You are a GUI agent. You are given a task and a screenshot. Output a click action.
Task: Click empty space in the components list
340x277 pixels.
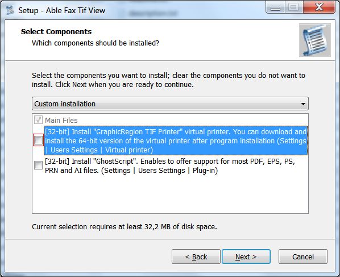pos(170,194)
